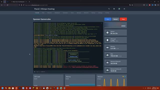Open the panel search icon
Screen dimensions: 160x90
(109, 9)
